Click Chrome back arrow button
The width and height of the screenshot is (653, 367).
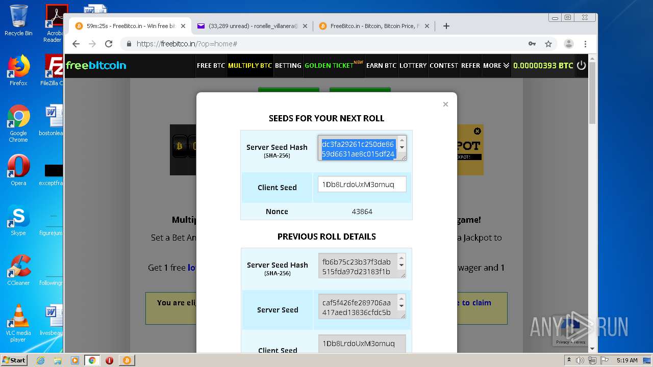point(76,44)
